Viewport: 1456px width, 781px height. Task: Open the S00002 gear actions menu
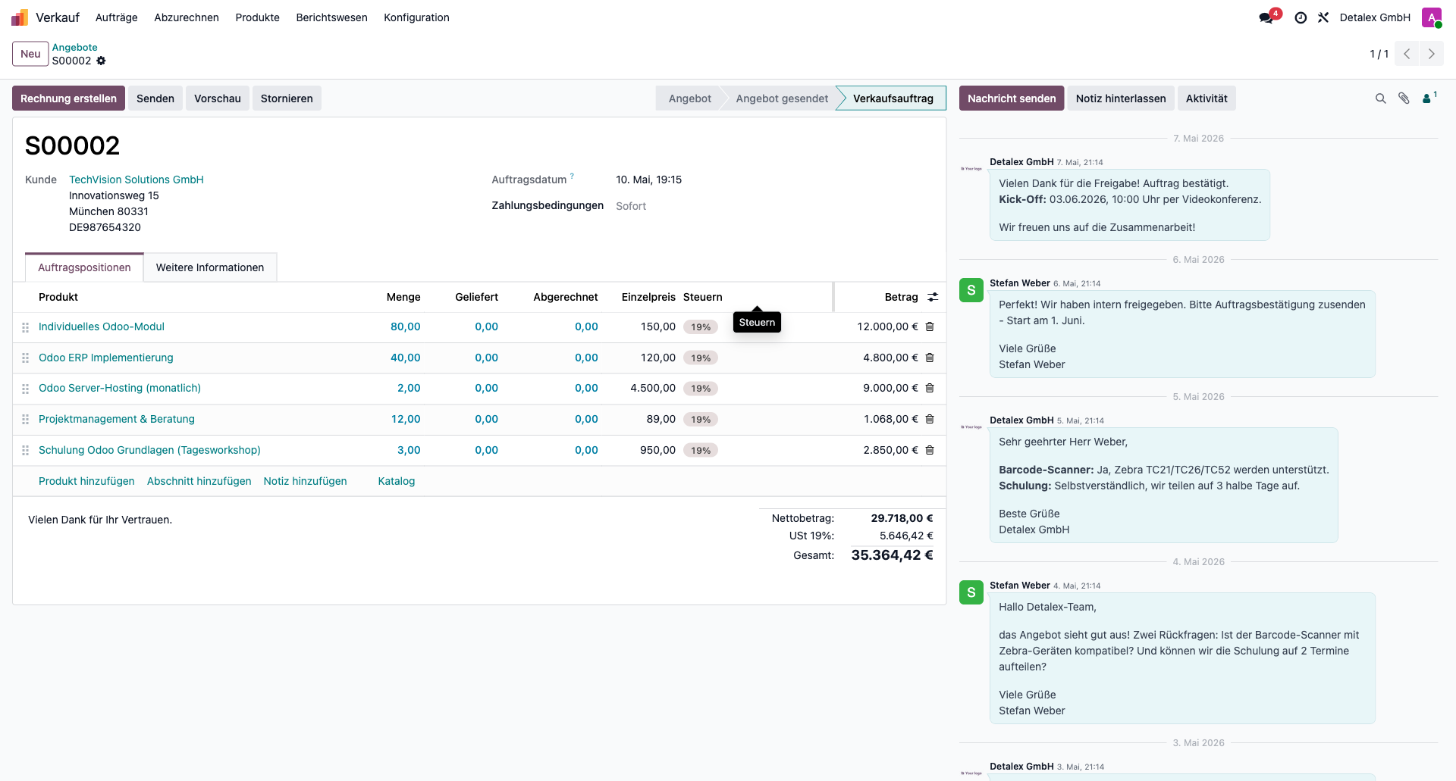(101, 61)
